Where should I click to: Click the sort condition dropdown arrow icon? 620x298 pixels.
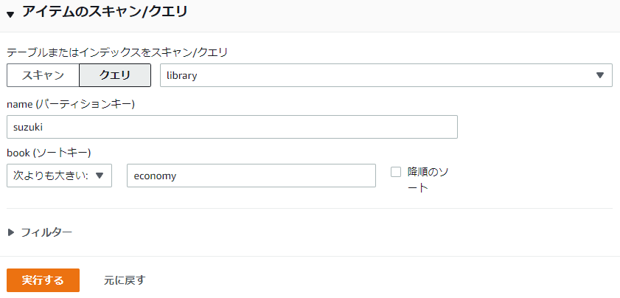coord(100,176)
